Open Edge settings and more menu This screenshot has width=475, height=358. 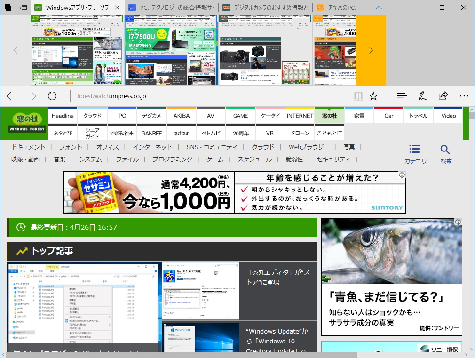(x=464, y=96)
